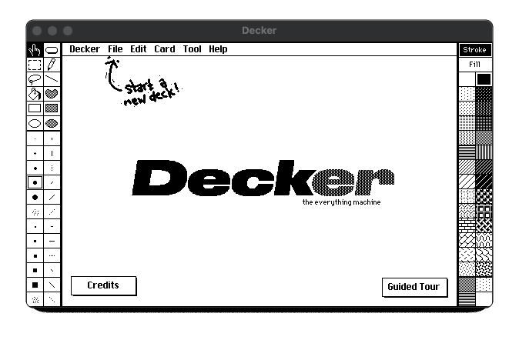Viewport: 519px width, 340px height.
Task: Choose the dotted horizontal line brush
Action: (x=52, y=255)
